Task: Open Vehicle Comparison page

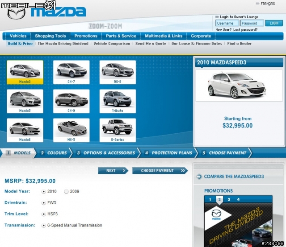Action: coord(112,44)
